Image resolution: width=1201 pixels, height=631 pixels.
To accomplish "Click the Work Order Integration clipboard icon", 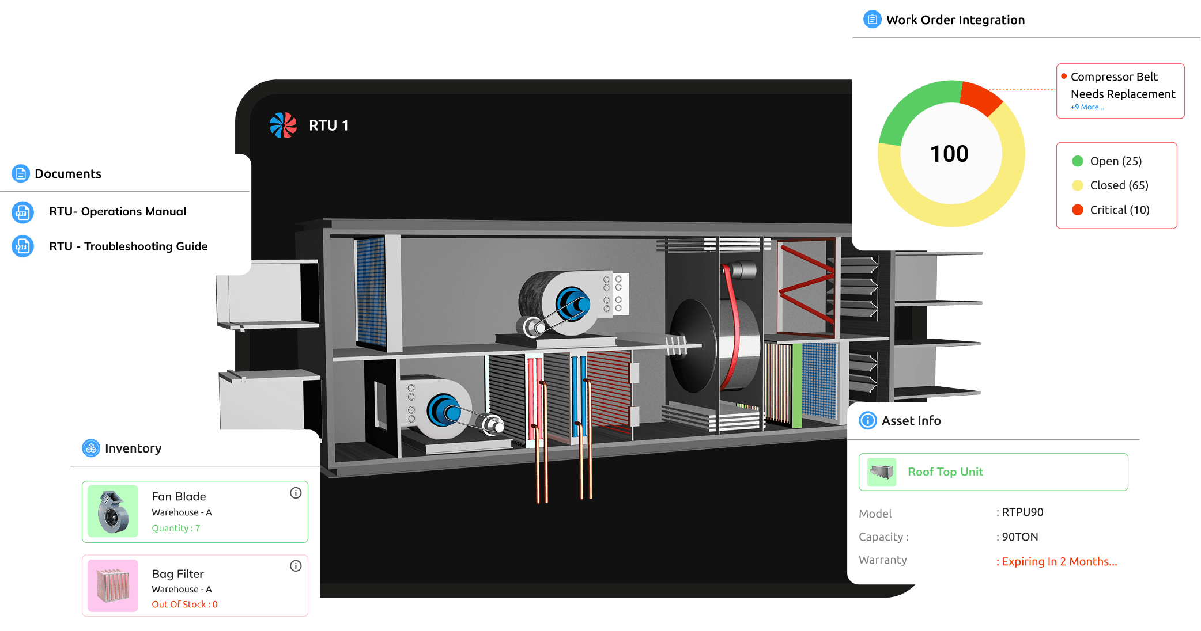I will pos(872,20).
